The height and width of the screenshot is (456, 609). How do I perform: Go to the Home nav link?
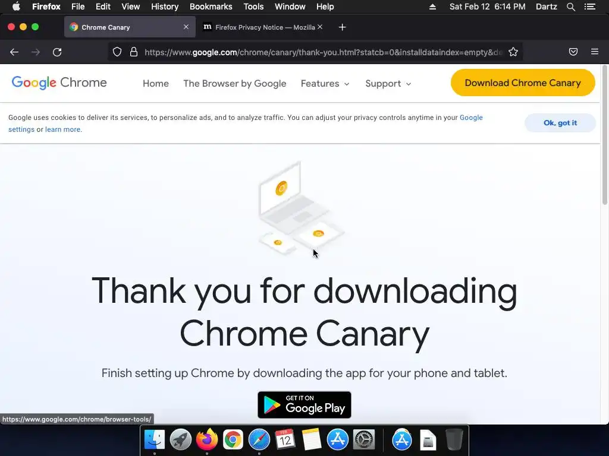pyautogui.click(x=156, y=83)
